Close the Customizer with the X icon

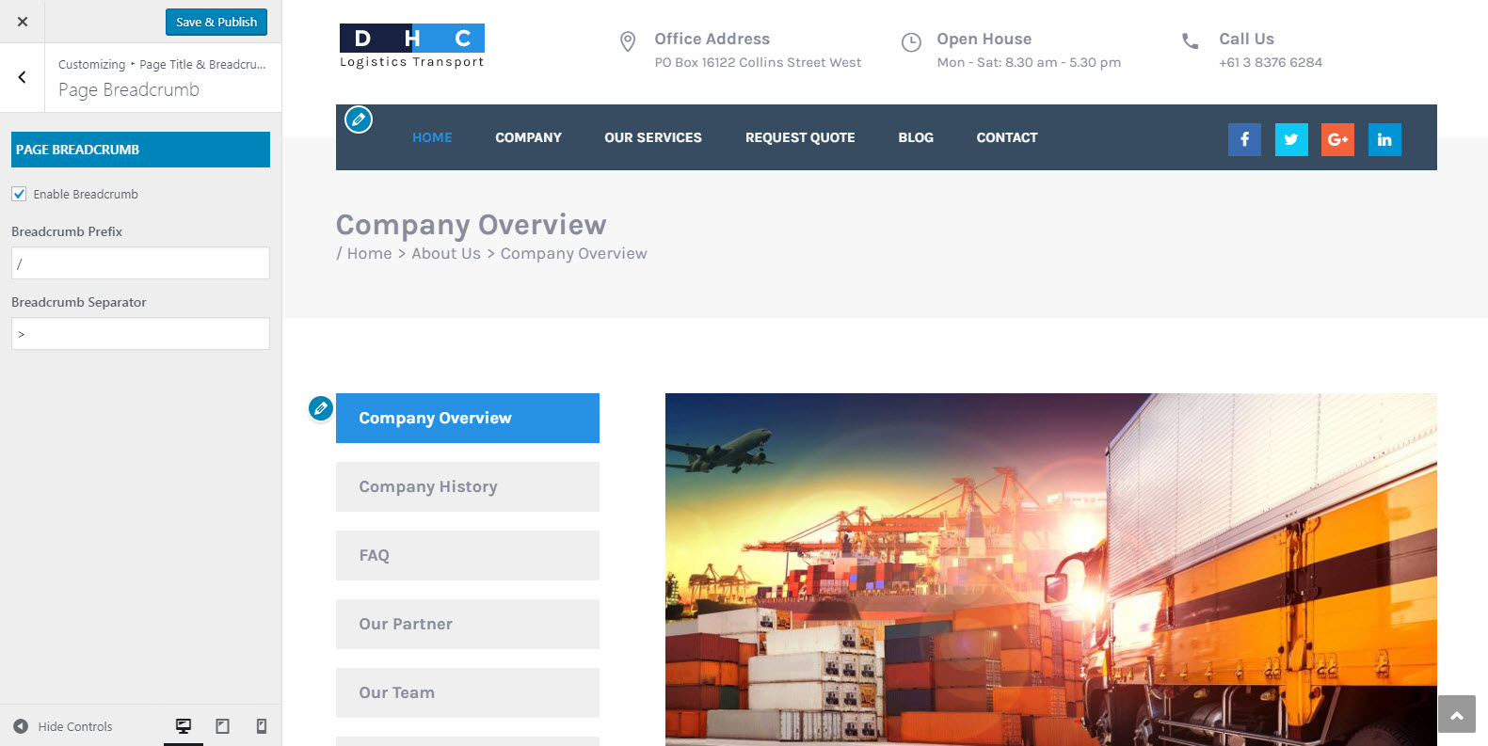click(x=23, y=22)
